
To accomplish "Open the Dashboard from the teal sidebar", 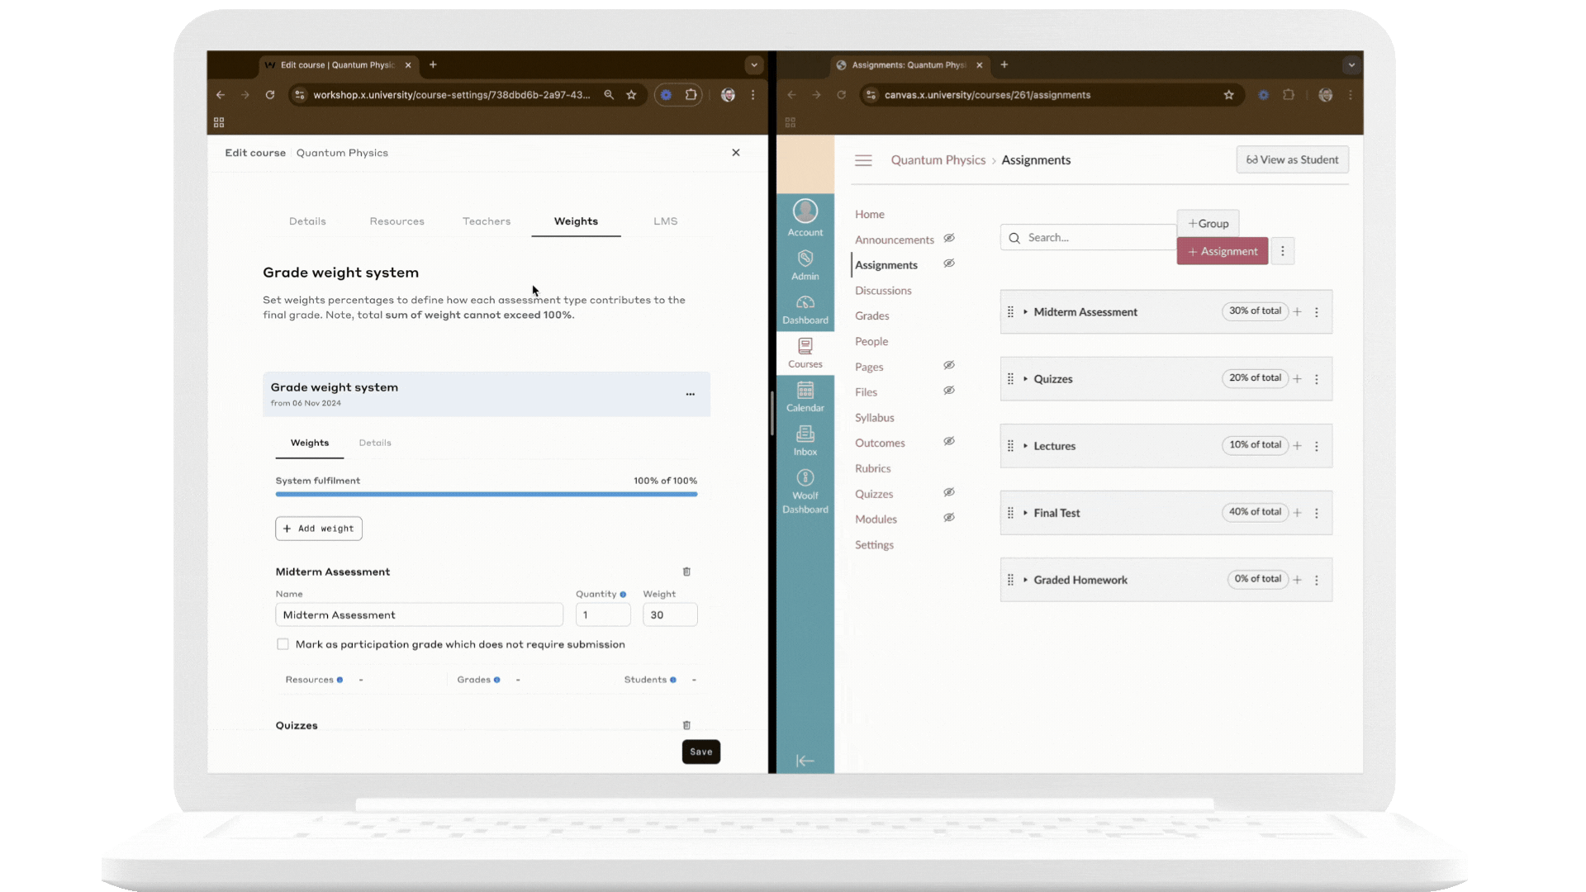I will [x=805, y=310].
